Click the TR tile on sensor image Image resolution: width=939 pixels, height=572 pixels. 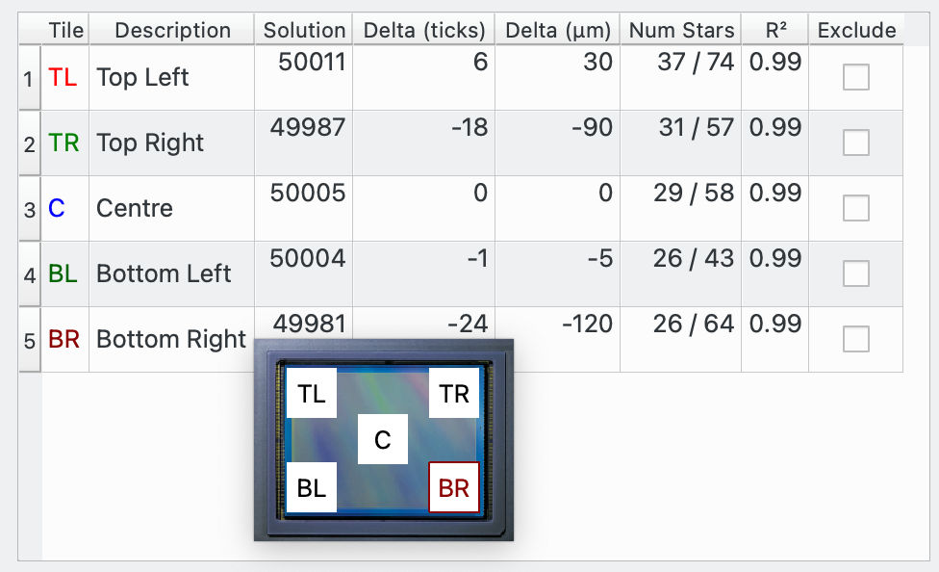point(454,393)
